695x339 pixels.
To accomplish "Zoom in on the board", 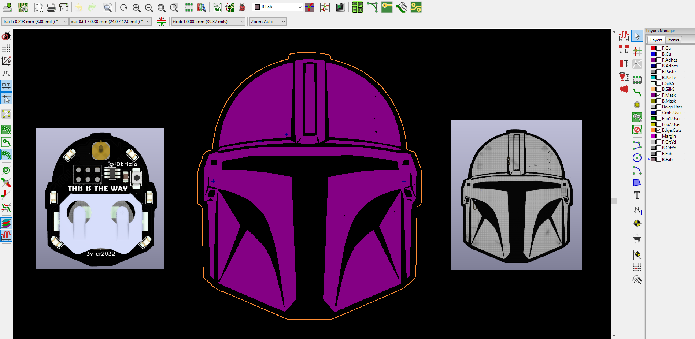I will coord(136,7).
